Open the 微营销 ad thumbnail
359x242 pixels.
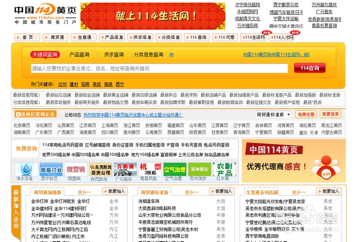click(x=75, y=169)
